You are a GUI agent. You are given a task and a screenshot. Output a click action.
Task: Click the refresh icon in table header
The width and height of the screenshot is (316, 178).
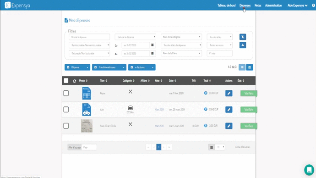click(75, 81)
